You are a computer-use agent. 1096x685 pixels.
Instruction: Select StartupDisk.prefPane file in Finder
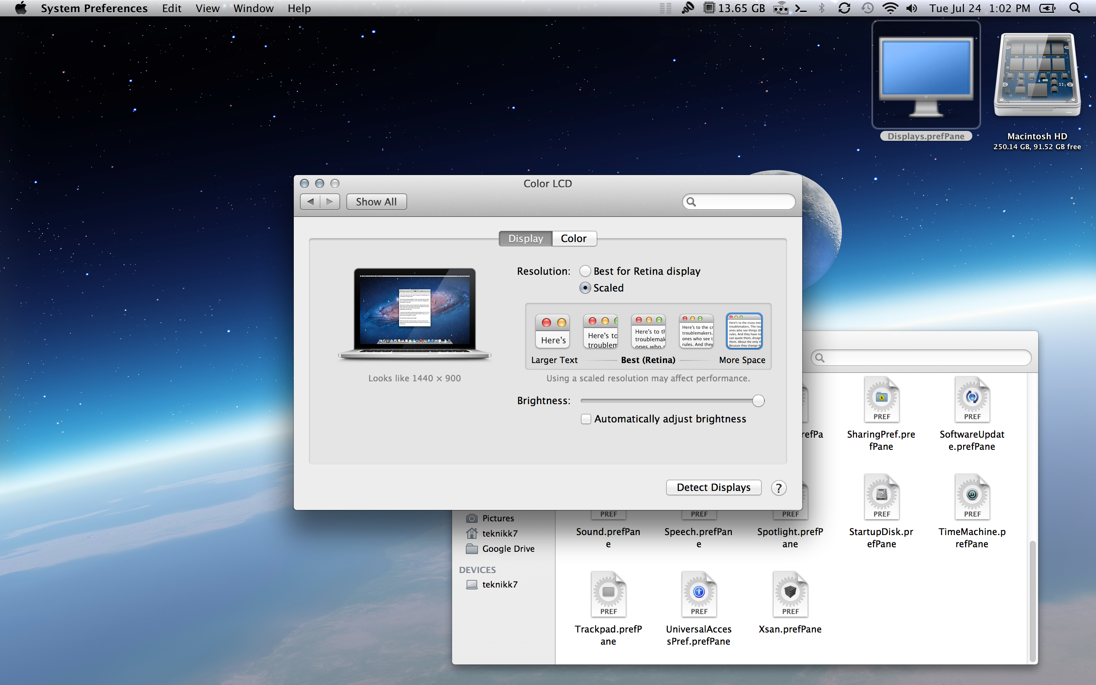point(881,511)
